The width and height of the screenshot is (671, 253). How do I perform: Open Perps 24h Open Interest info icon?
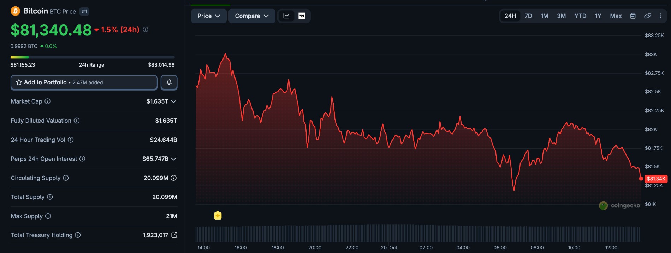[82, 159]
